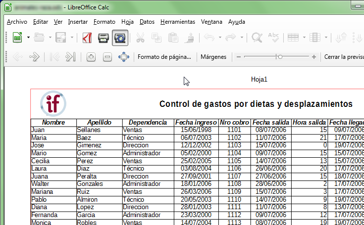
Task: Click the 'if' logo in preview
Action: point(53,103)
